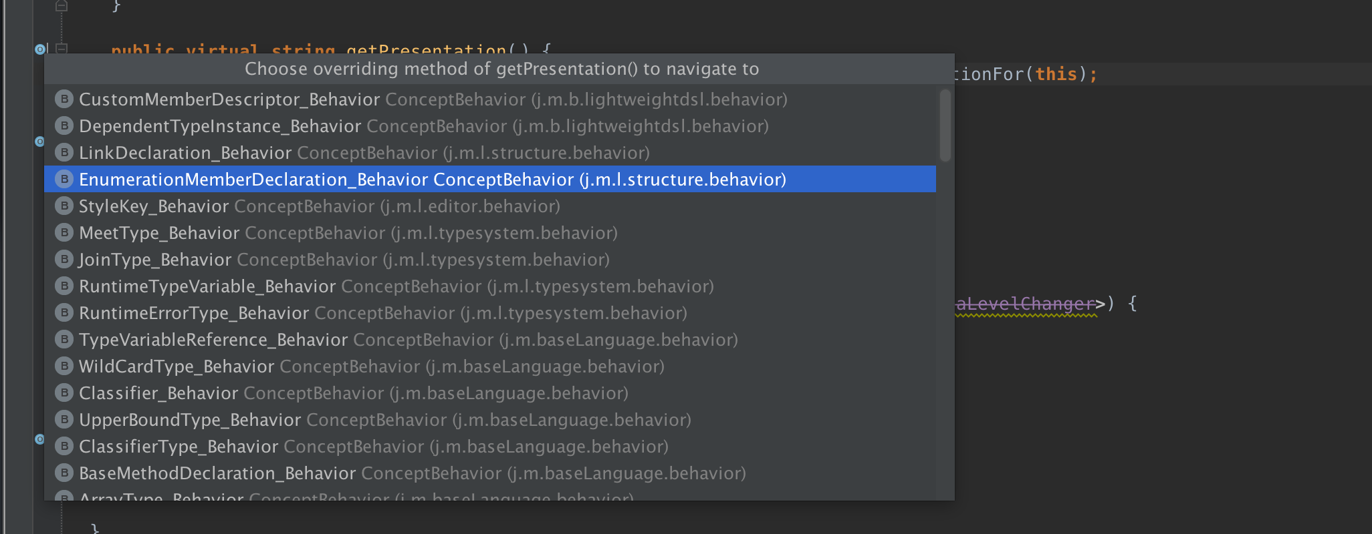Viewport: 1372px width, 534px height.
Task: Collapse the getPresentation method fold marker
Action: (x=62, y=48)
